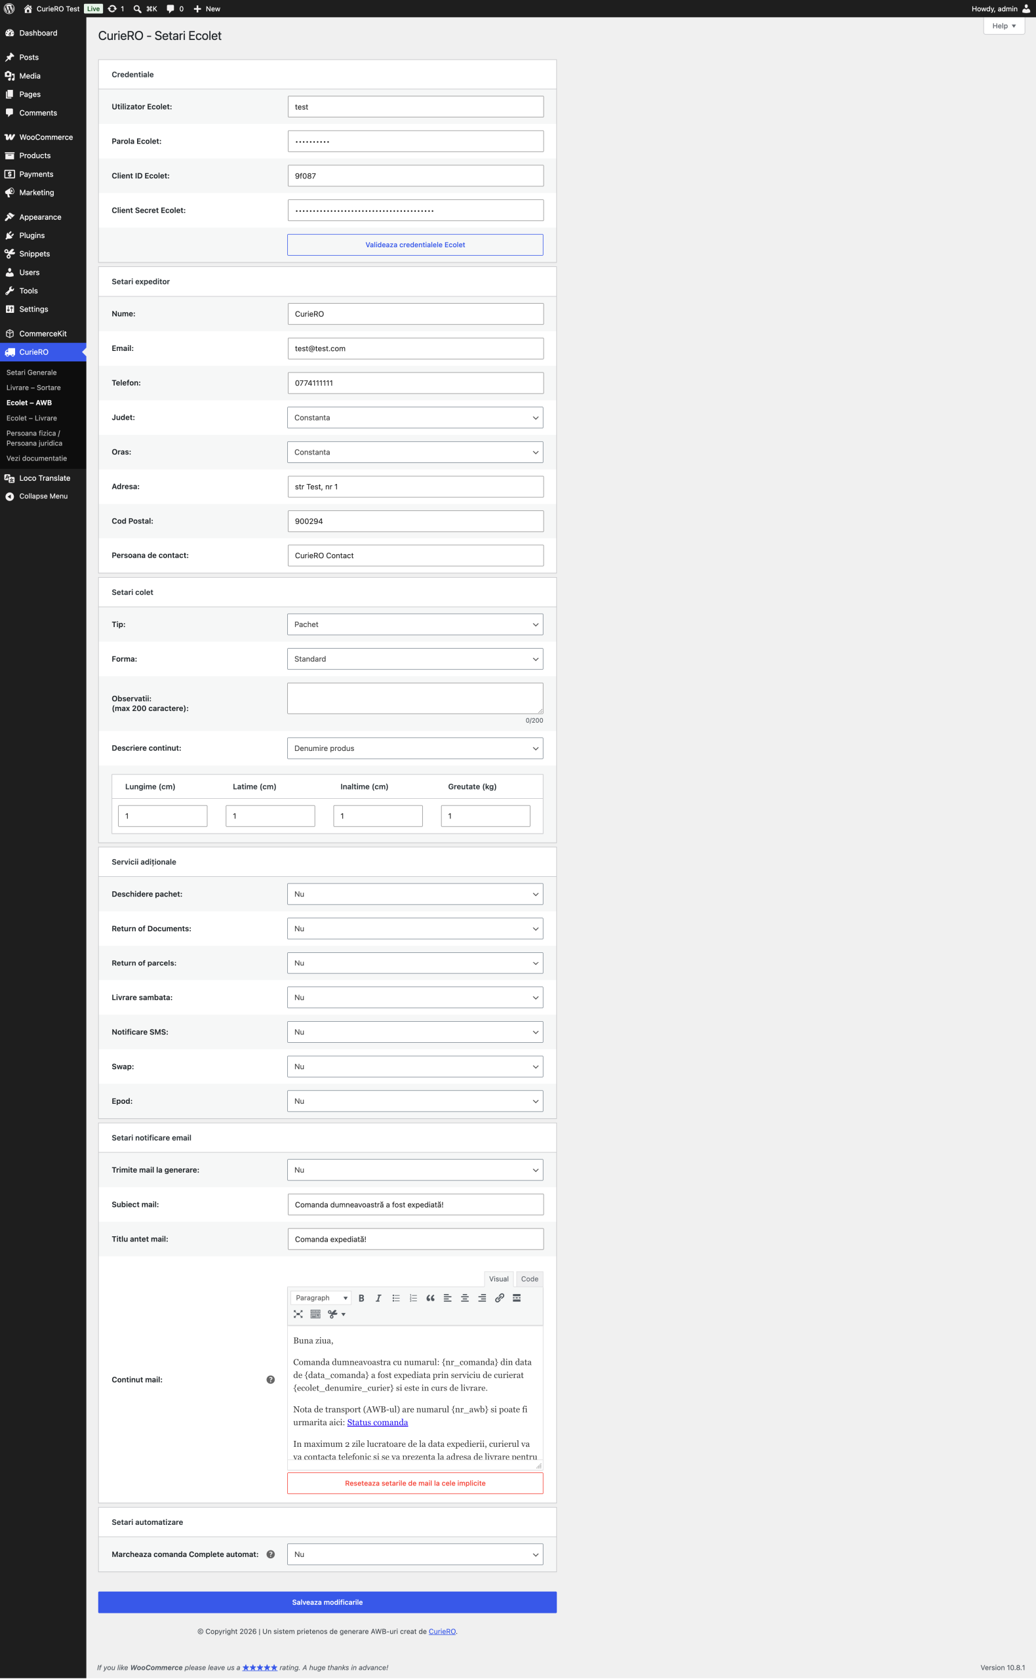
Task: Open the Epod dropdown
Action: [415, 1101]
